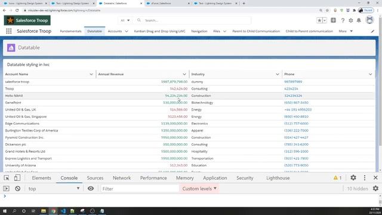382x215 pixels.
Task: Switch to the Lighthouse DevTools tab
Action: (x=278, y=178)
